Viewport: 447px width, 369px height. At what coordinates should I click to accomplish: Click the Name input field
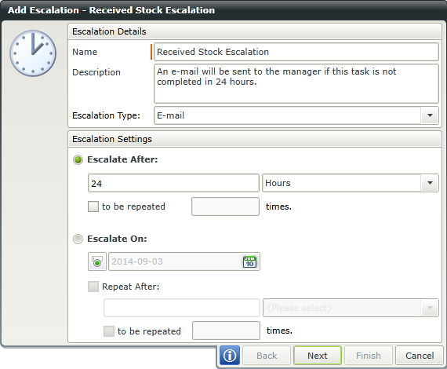pyautogui.click(x=296, y=52)
